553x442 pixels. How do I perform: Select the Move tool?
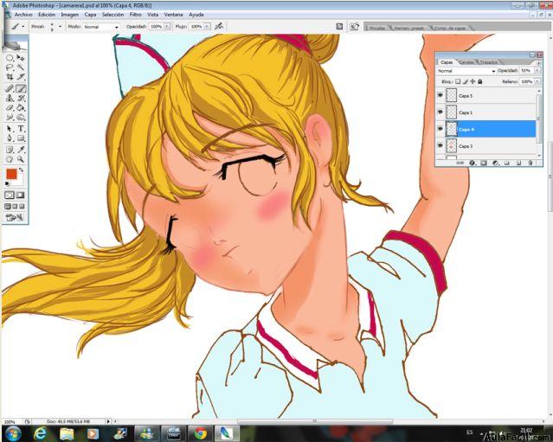[21, 57]
